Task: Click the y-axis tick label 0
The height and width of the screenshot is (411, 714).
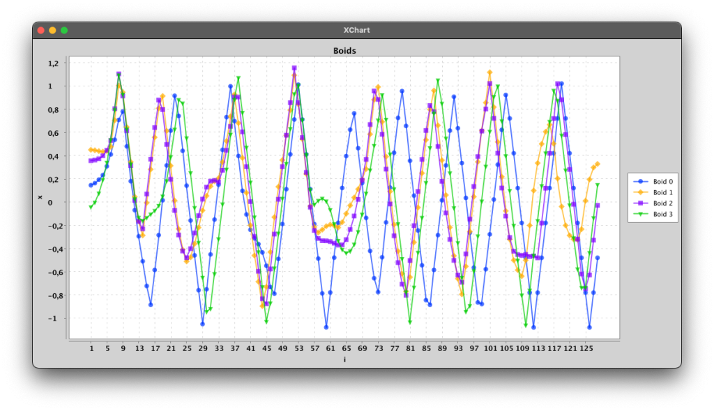Action: tap(57, 202)
